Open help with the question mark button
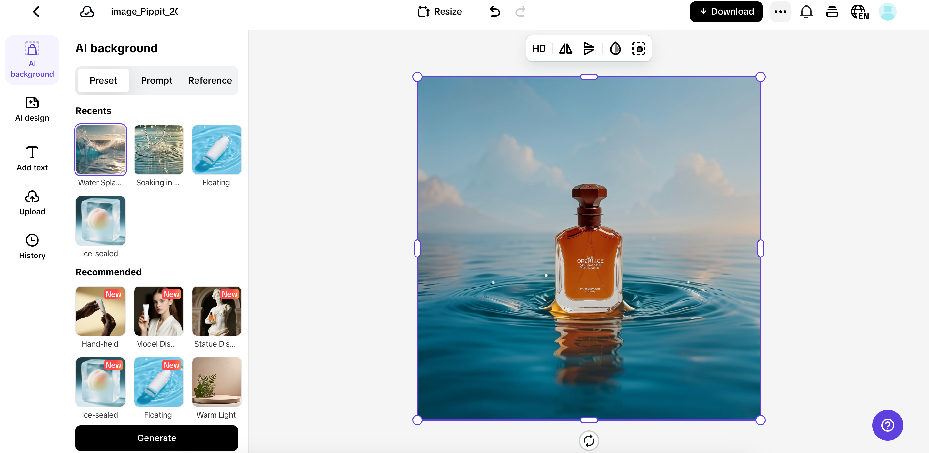This screenshot has height=453, width=929. point(887,425)
